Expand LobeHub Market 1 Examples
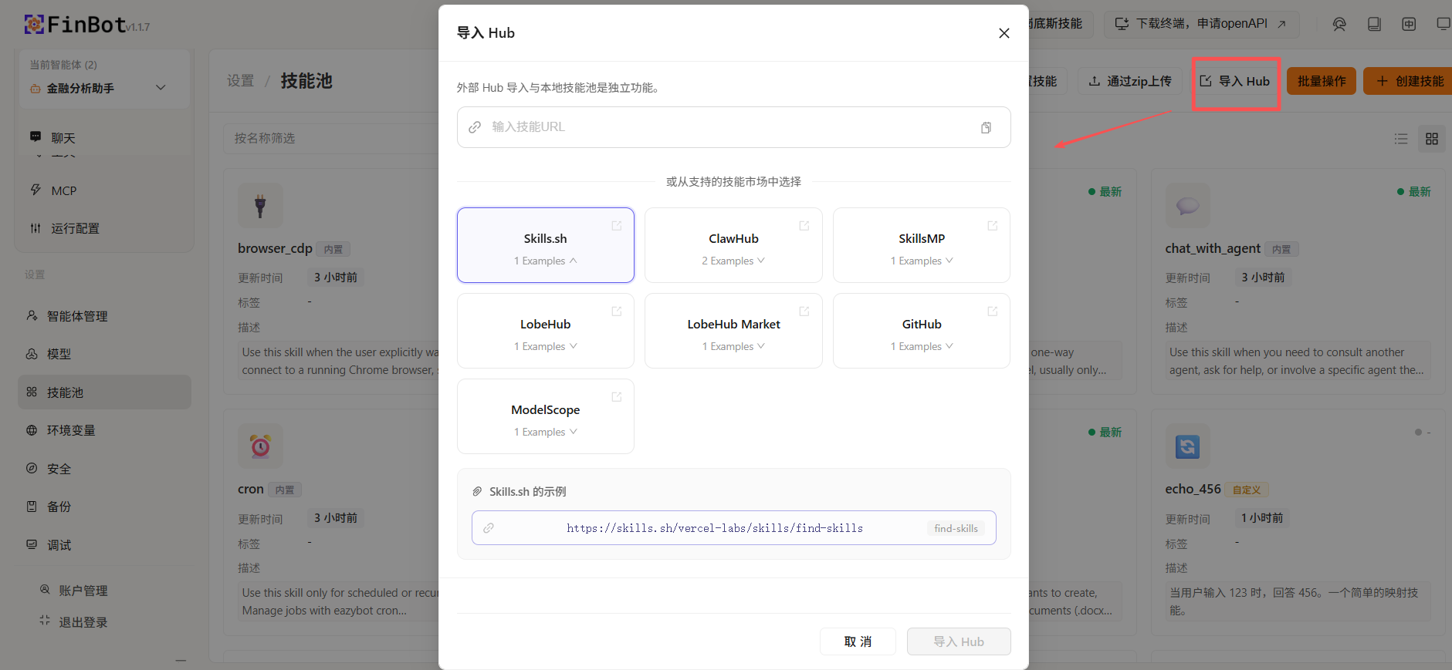The width and height of the screenshot is (1452, 670). [733, 346]
